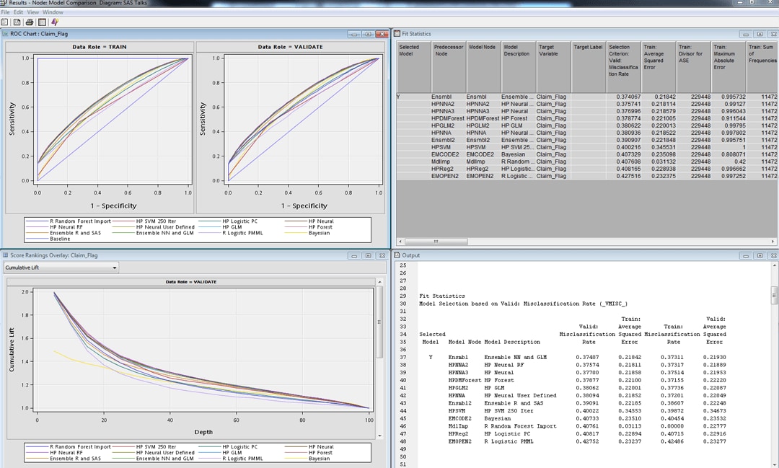This screenshot has height=468, width=779.
Task: Open the Window menu
Action: [x=53, y=12]
